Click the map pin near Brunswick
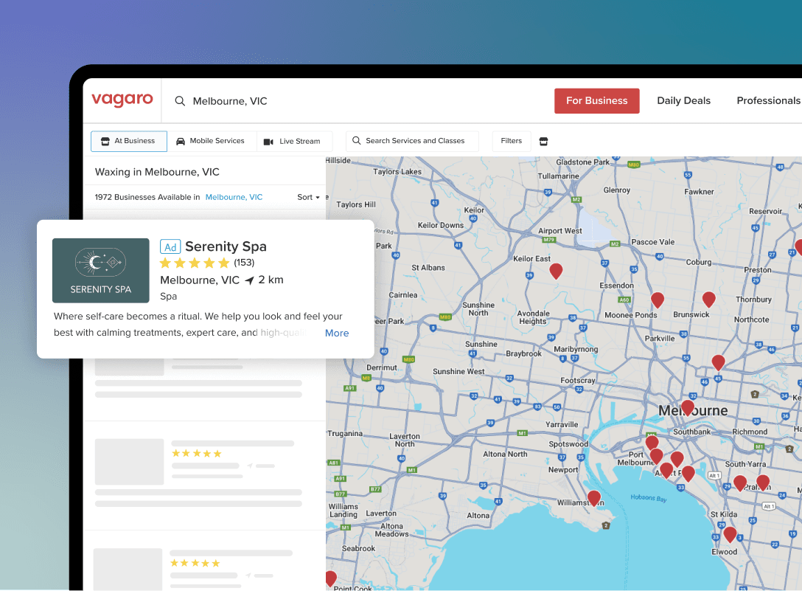Viewport: 802px width, 591px height. pos(708,299)
